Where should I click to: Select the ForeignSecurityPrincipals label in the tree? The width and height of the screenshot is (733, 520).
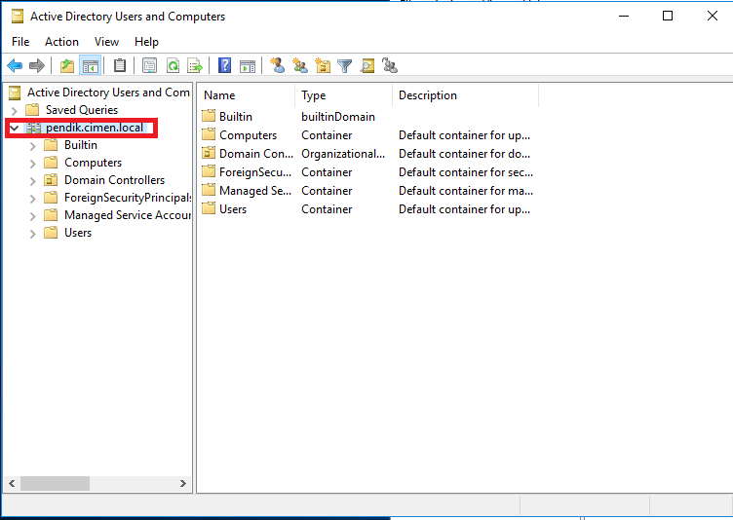pyautogui.click(x=128, y=198)
